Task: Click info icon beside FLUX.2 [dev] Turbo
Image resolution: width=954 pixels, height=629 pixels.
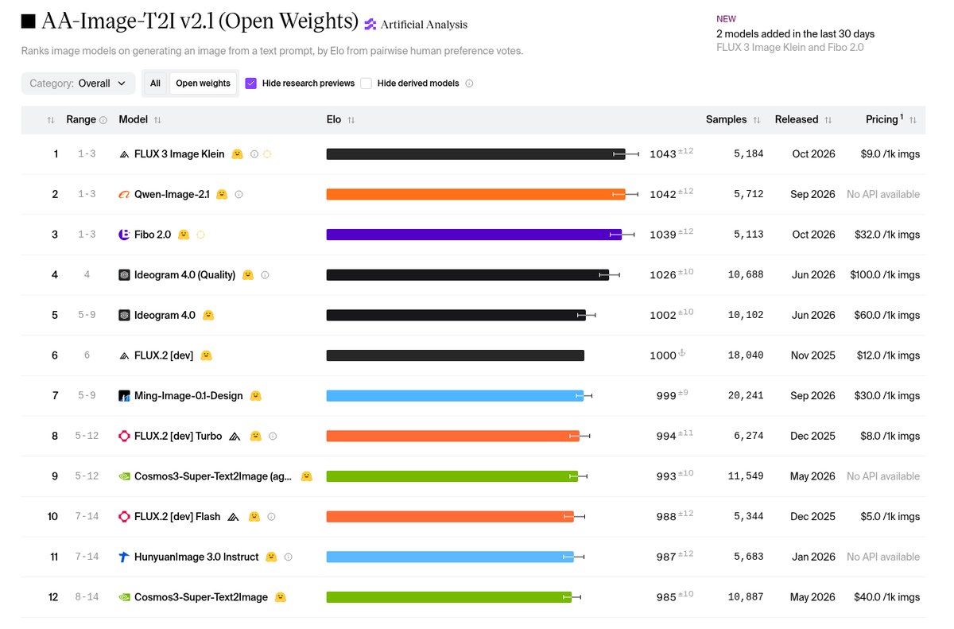Action: click(x=273, y=436)
